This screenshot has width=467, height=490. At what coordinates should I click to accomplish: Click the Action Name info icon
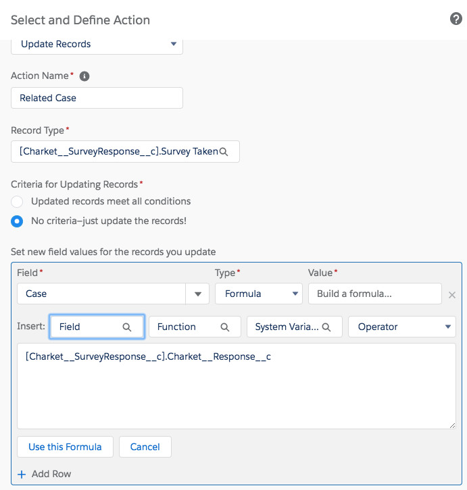[84, 76]
